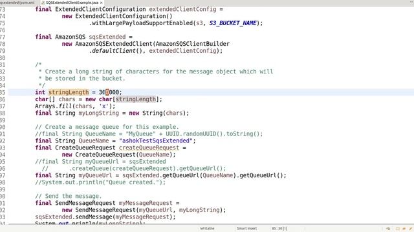Select the SQSExtendedClientExample.java tab
Screen dimensions: 414x232
click(x=72, y=3)
